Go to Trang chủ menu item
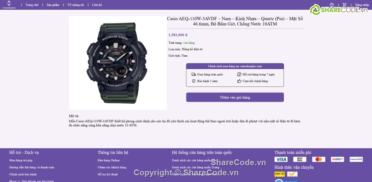 [32, 5]
